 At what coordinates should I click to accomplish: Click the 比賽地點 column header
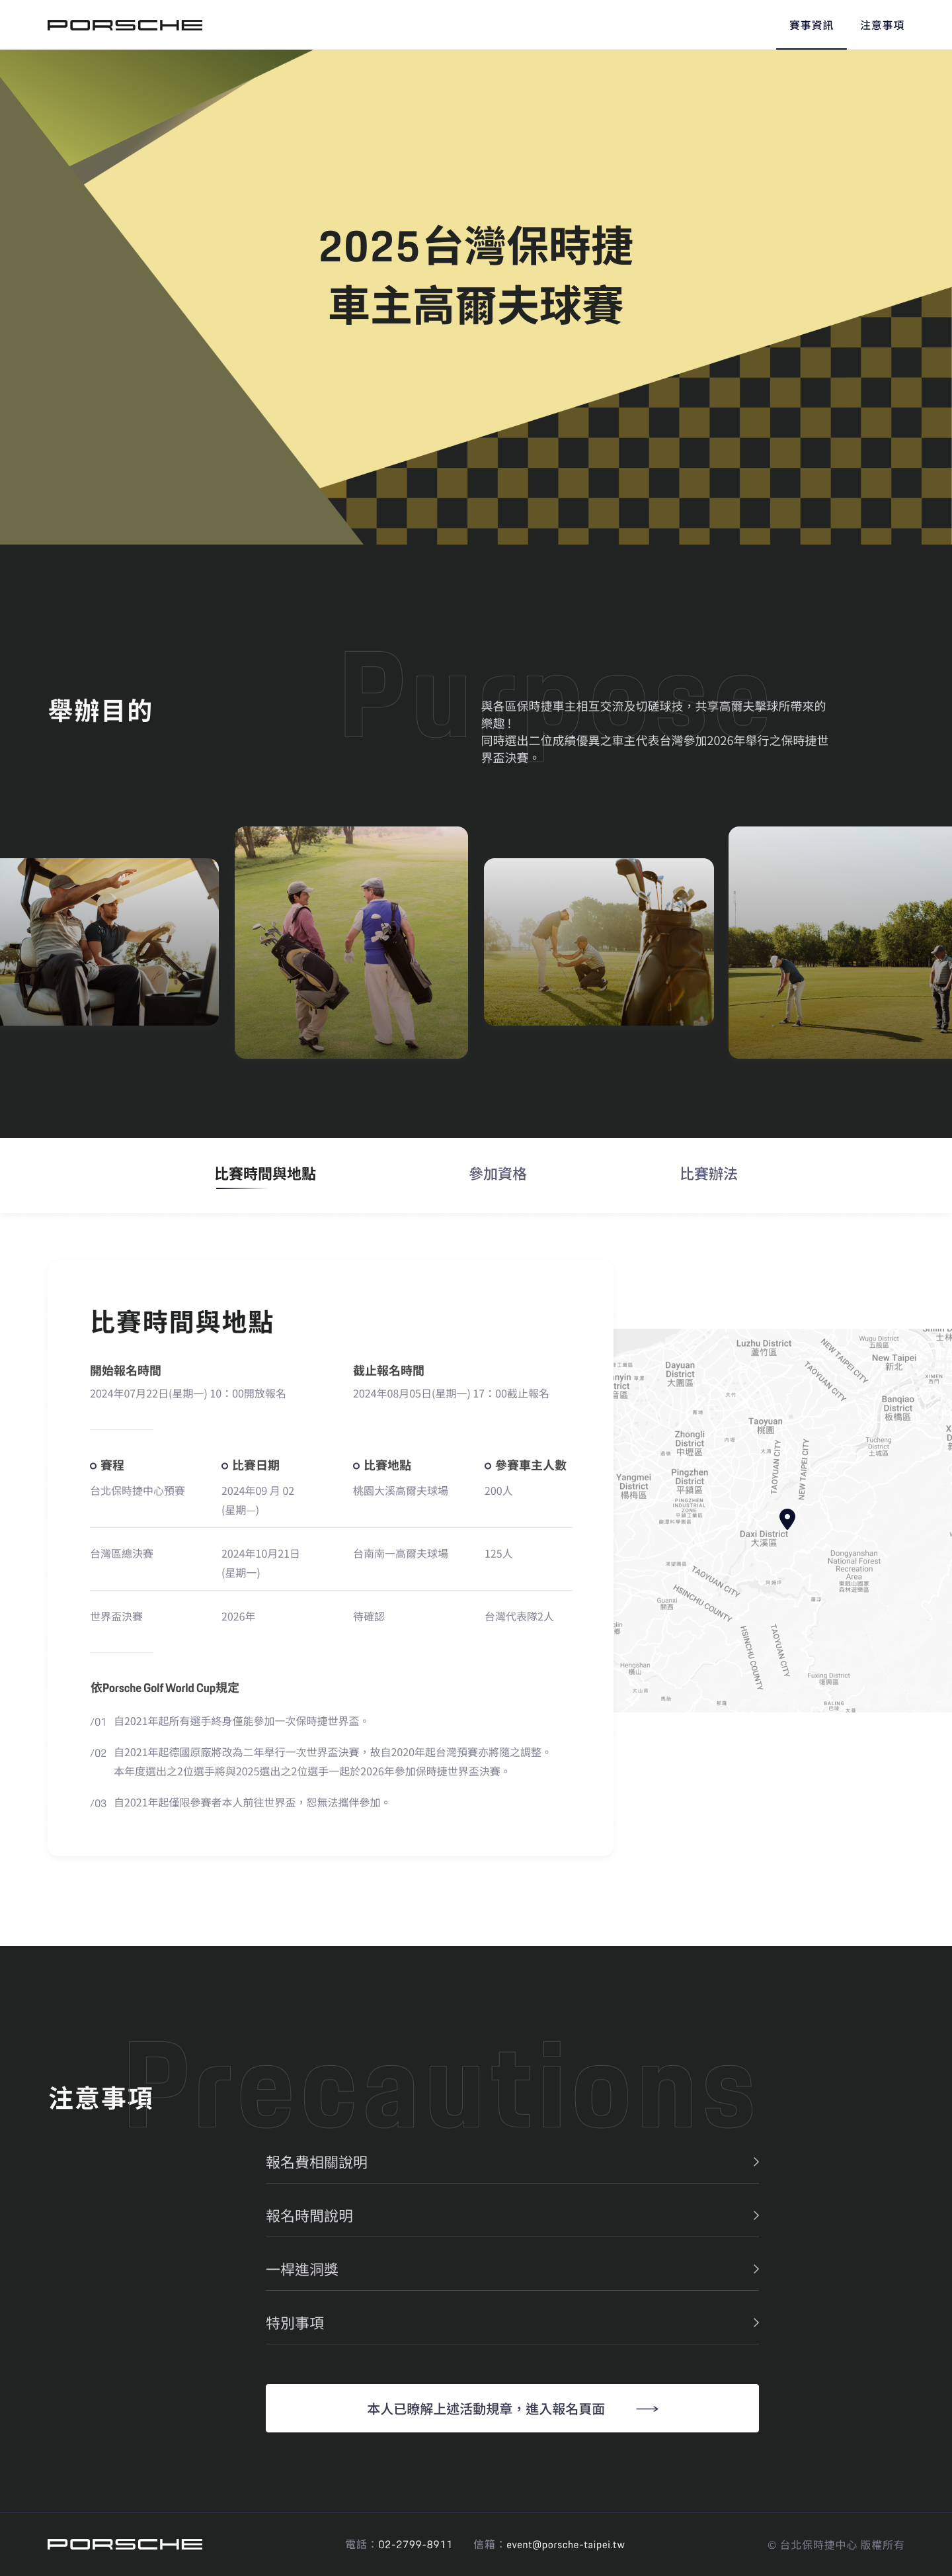coord(381,1465)
